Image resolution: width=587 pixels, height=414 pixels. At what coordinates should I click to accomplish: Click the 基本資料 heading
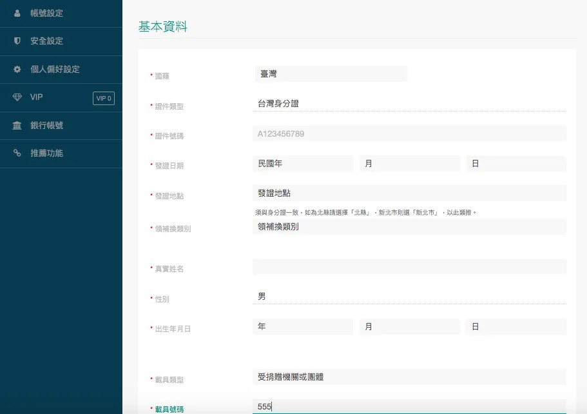tap(163, 26)
